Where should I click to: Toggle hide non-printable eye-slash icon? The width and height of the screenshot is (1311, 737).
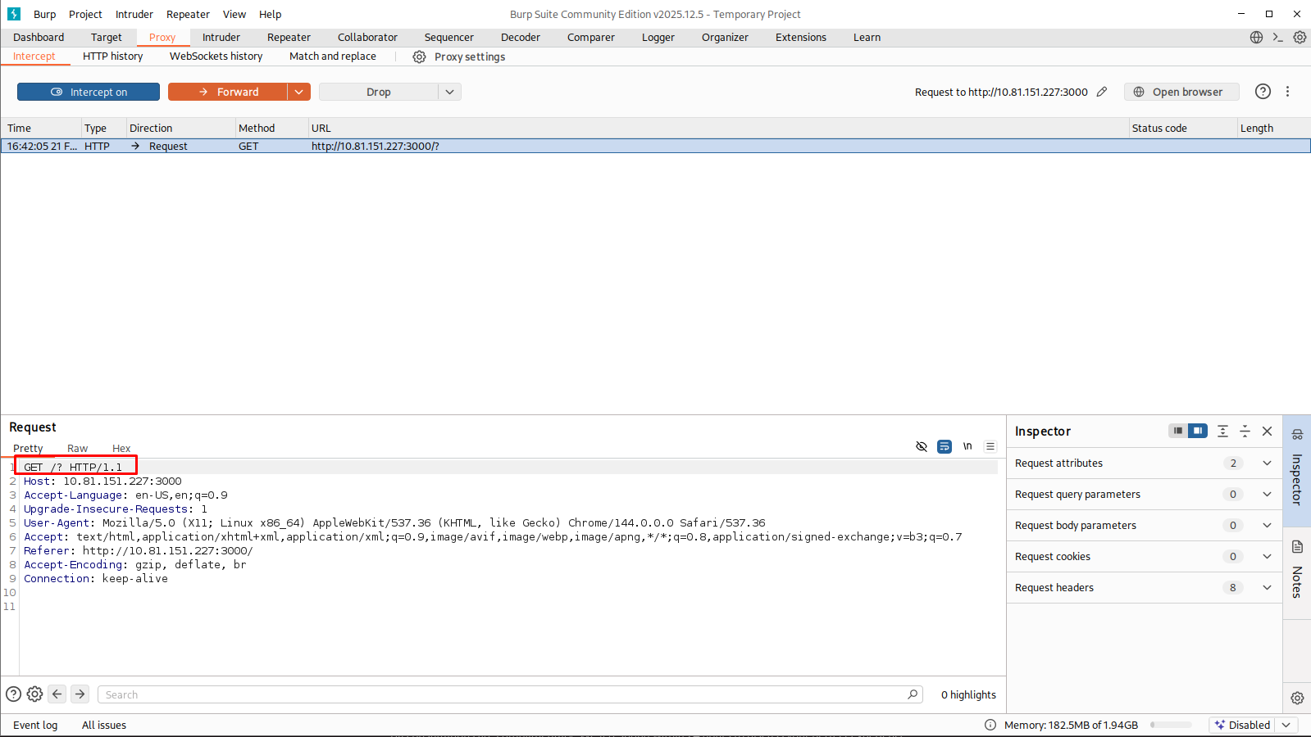922,446
